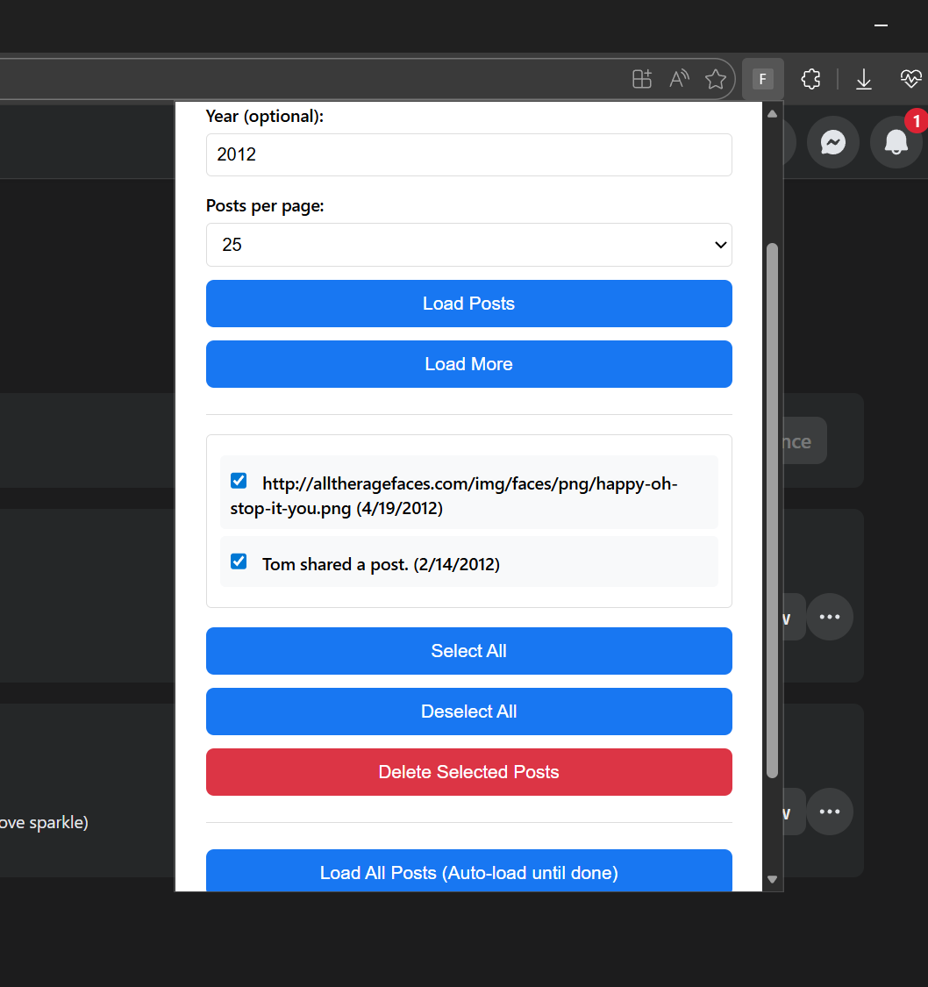The width and height of the screenshot is (928, 987).
Task: Open Facebook notifications bell
Action: point(896,142)
